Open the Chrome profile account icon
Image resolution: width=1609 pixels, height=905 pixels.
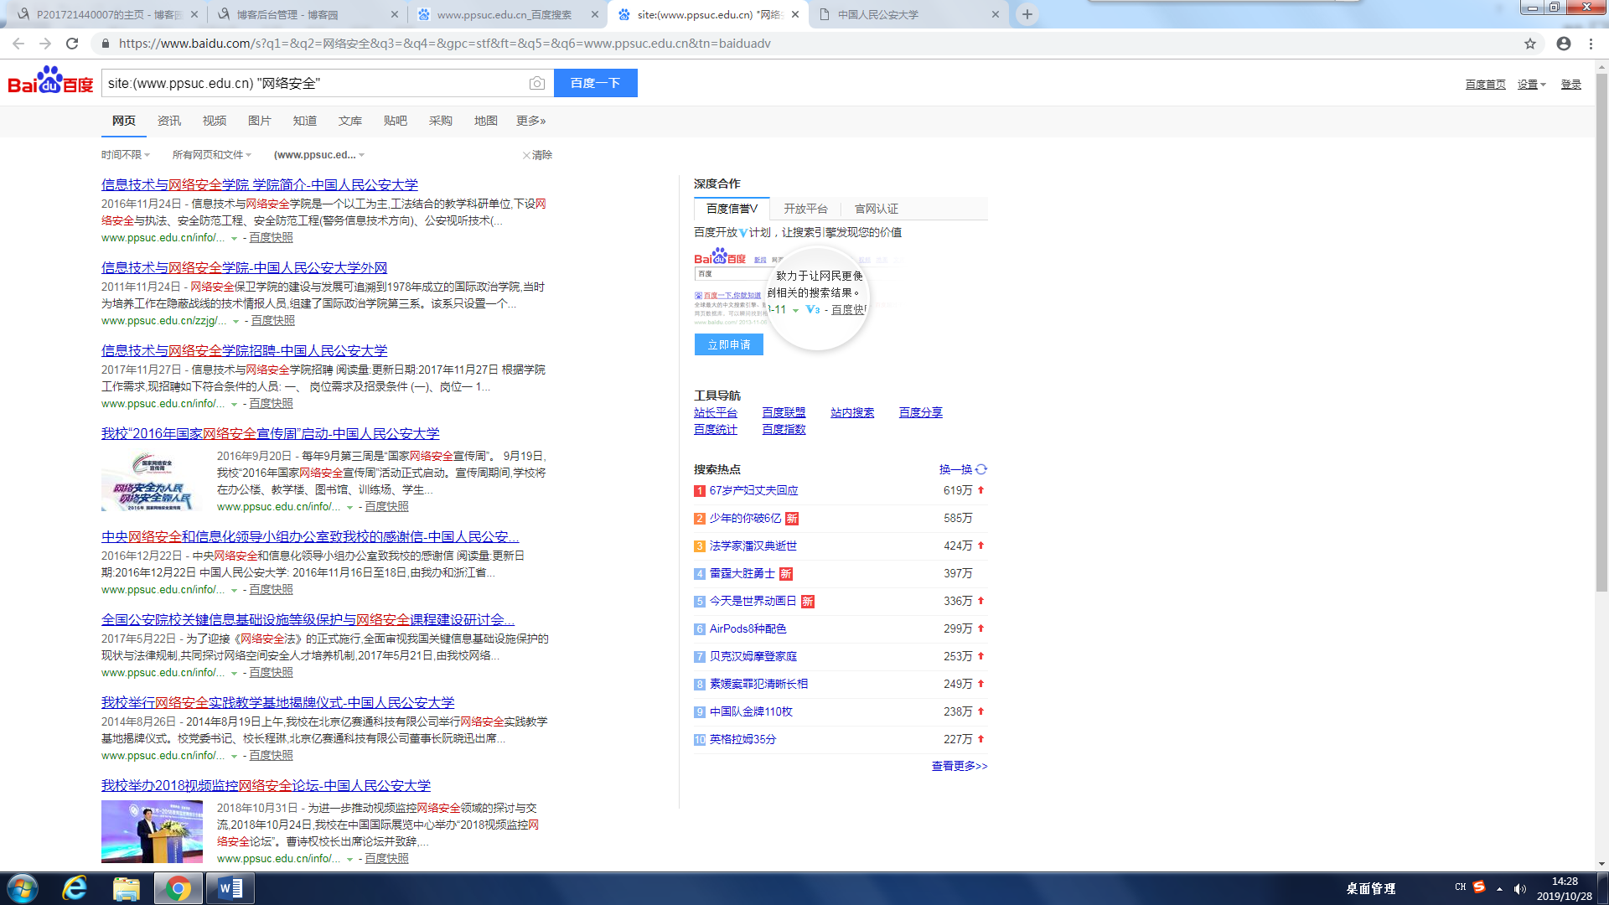[x=1564, y=44]
